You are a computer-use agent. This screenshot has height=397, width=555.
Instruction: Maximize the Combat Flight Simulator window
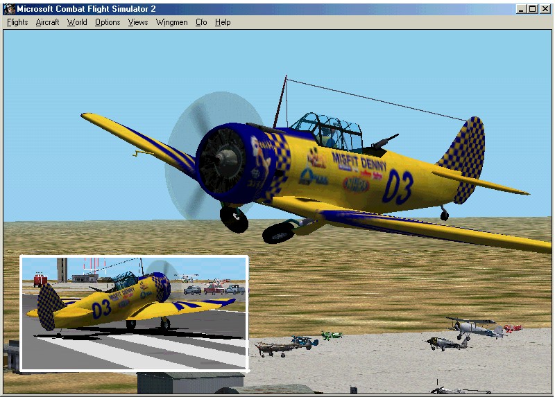point(533,9)
